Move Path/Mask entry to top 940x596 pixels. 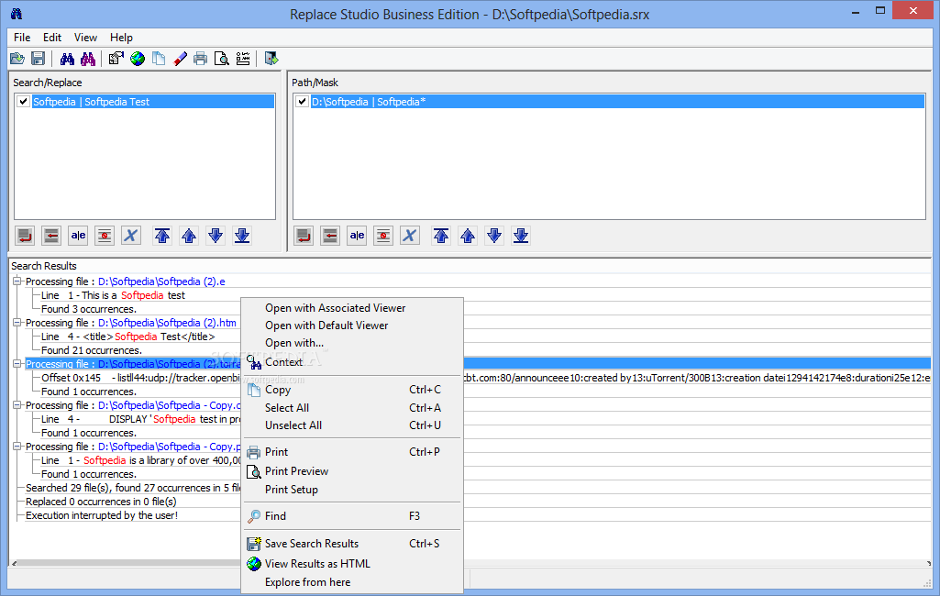coord(441,236)
